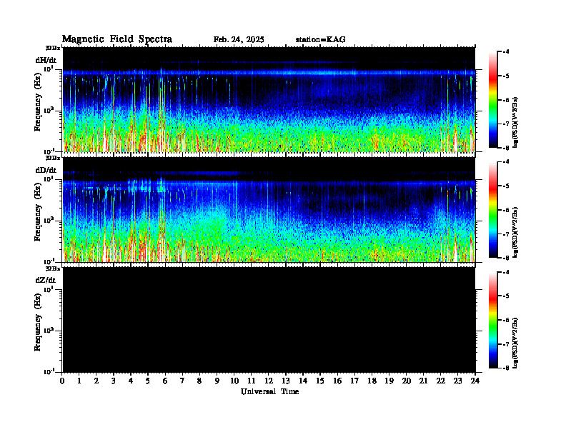Click the log PSD label beside dD/dt colorbar
The height and width of the screenshot is (437, 566).
[x=515, y=233]
